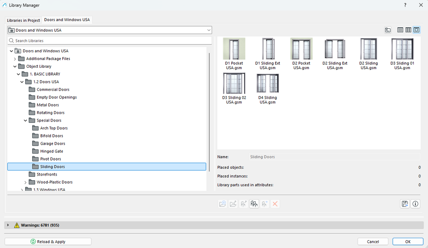
Task: Select the Bifold Doors folder
Action: click(x=51, y=136)
